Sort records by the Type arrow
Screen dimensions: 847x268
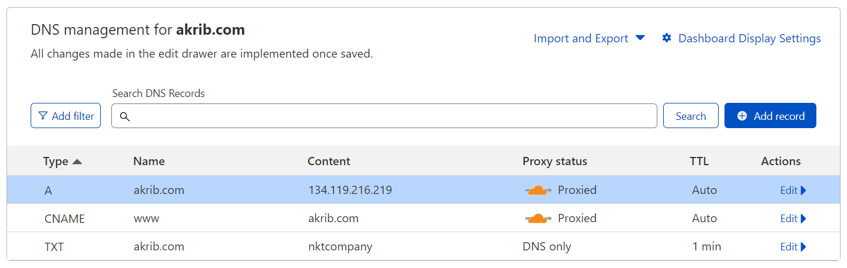point(77,162)
